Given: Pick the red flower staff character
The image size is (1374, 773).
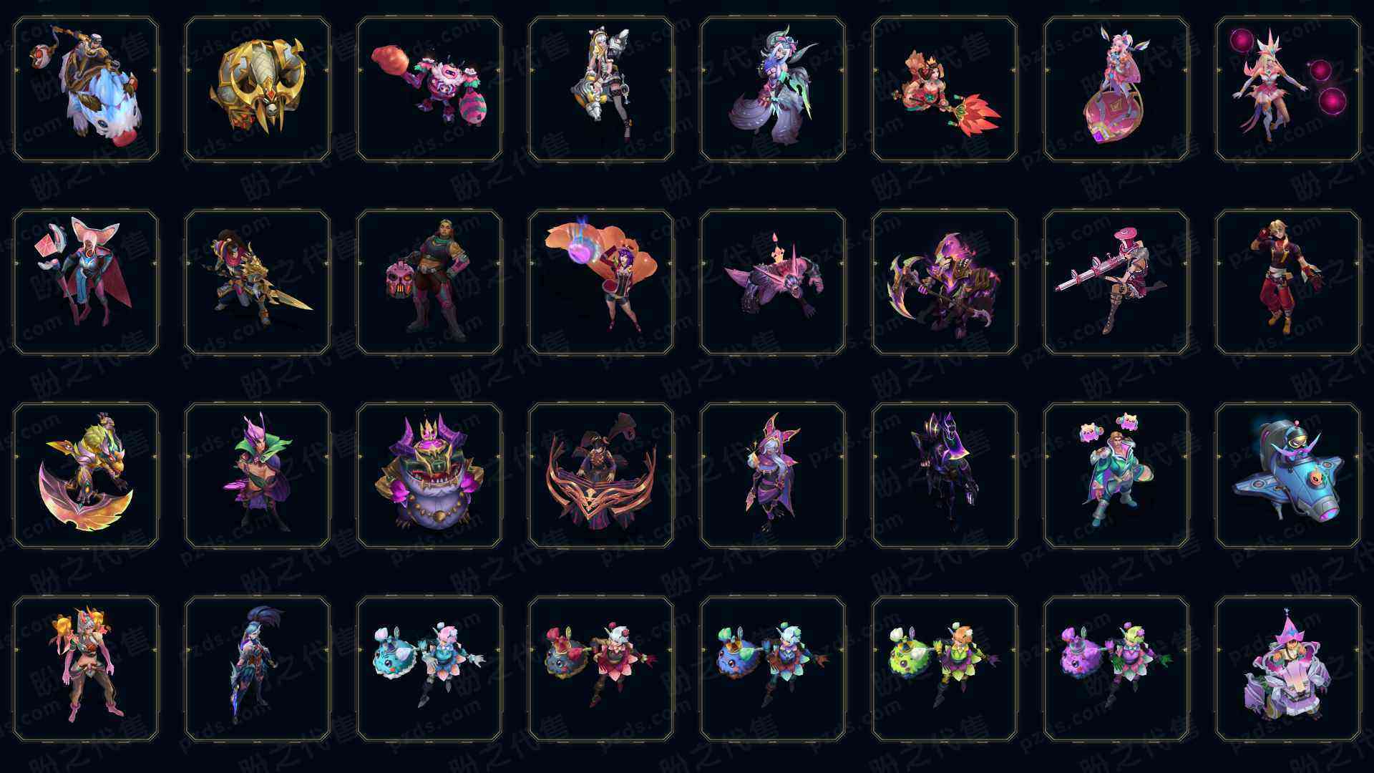Looking at the screenshot, I should (945, 89).
